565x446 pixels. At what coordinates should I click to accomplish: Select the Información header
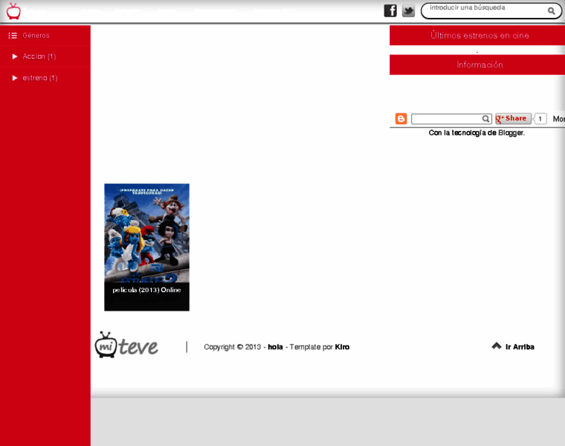[x=480, y=65]
